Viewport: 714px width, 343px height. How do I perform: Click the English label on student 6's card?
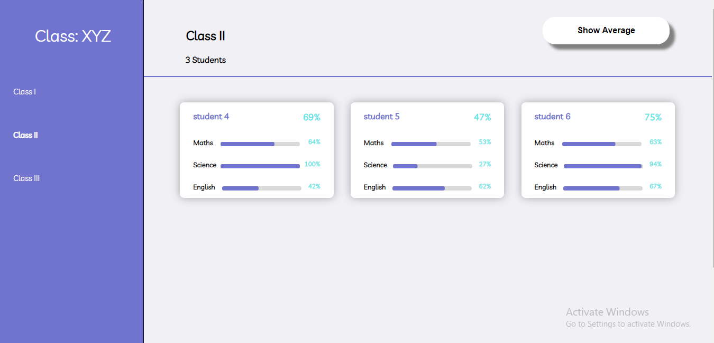[x=544, y=187]
